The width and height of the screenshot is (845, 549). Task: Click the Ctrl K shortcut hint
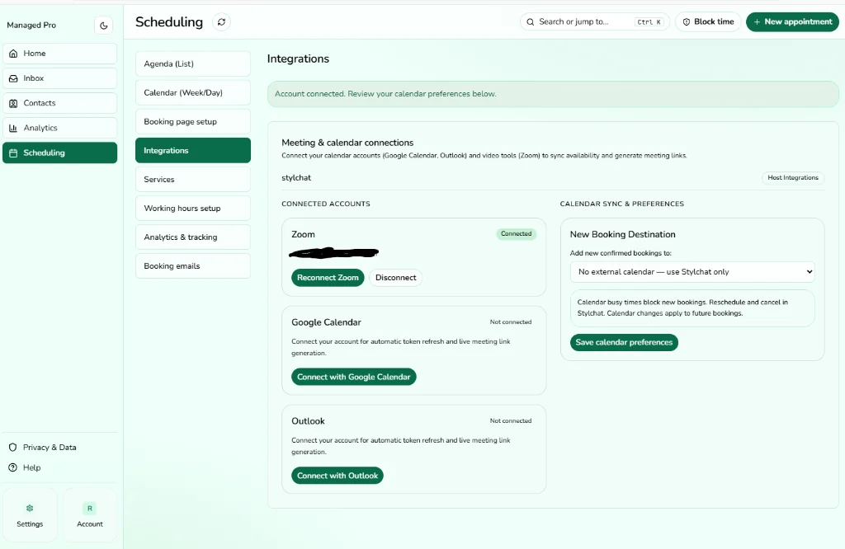click(649, 22)
